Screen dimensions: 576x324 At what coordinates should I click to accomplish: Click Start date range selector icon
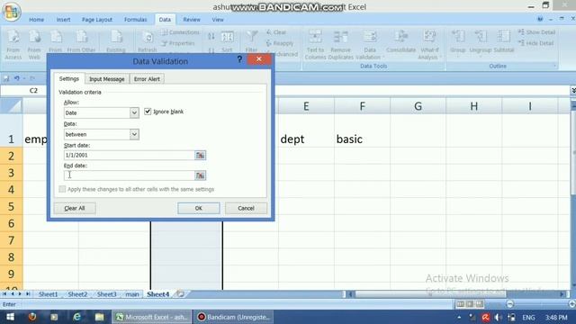pos(200,156)
